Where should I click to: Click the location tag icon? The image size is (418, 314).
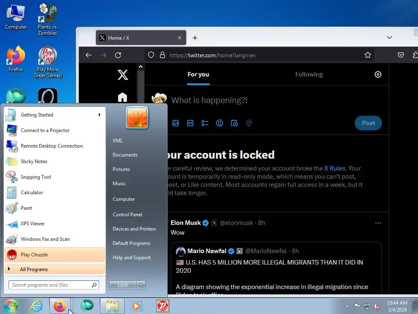click(249, 123)
